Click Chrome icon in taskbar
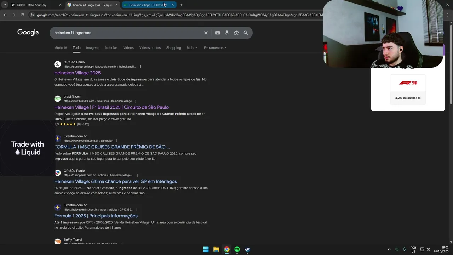 point(226,249)
